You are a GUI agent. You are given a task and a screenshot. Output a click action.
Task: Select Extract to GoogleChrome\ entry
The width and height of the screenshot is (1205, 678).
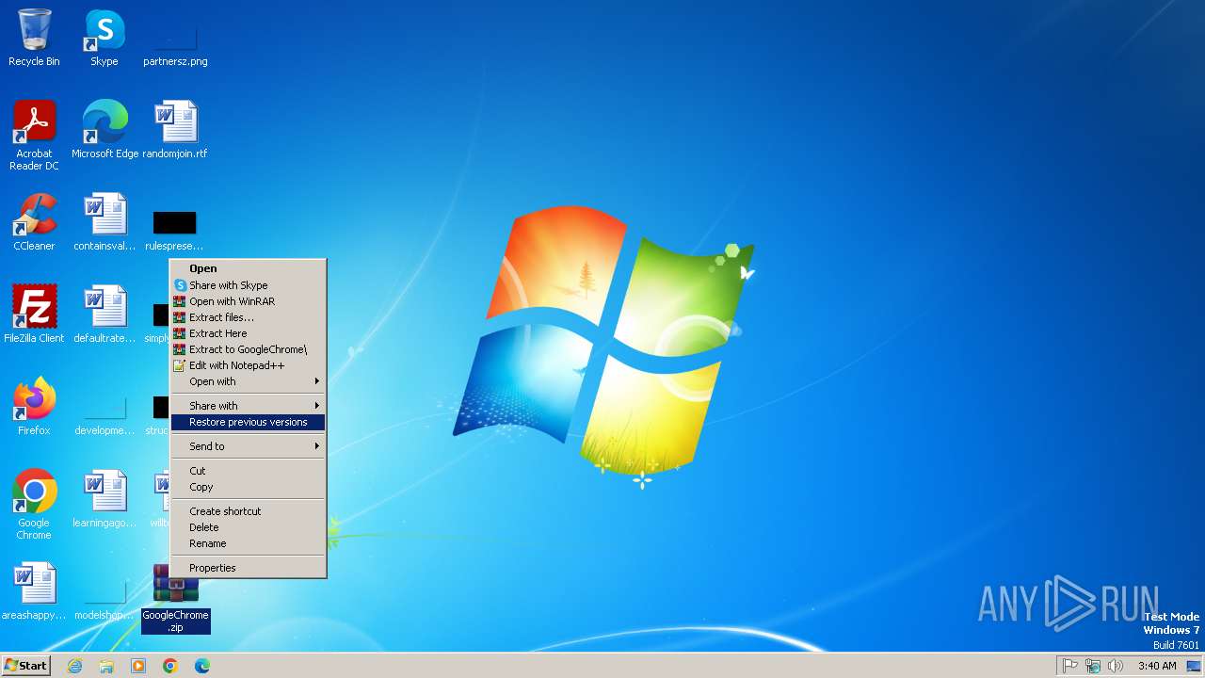(x=248, y=349)
